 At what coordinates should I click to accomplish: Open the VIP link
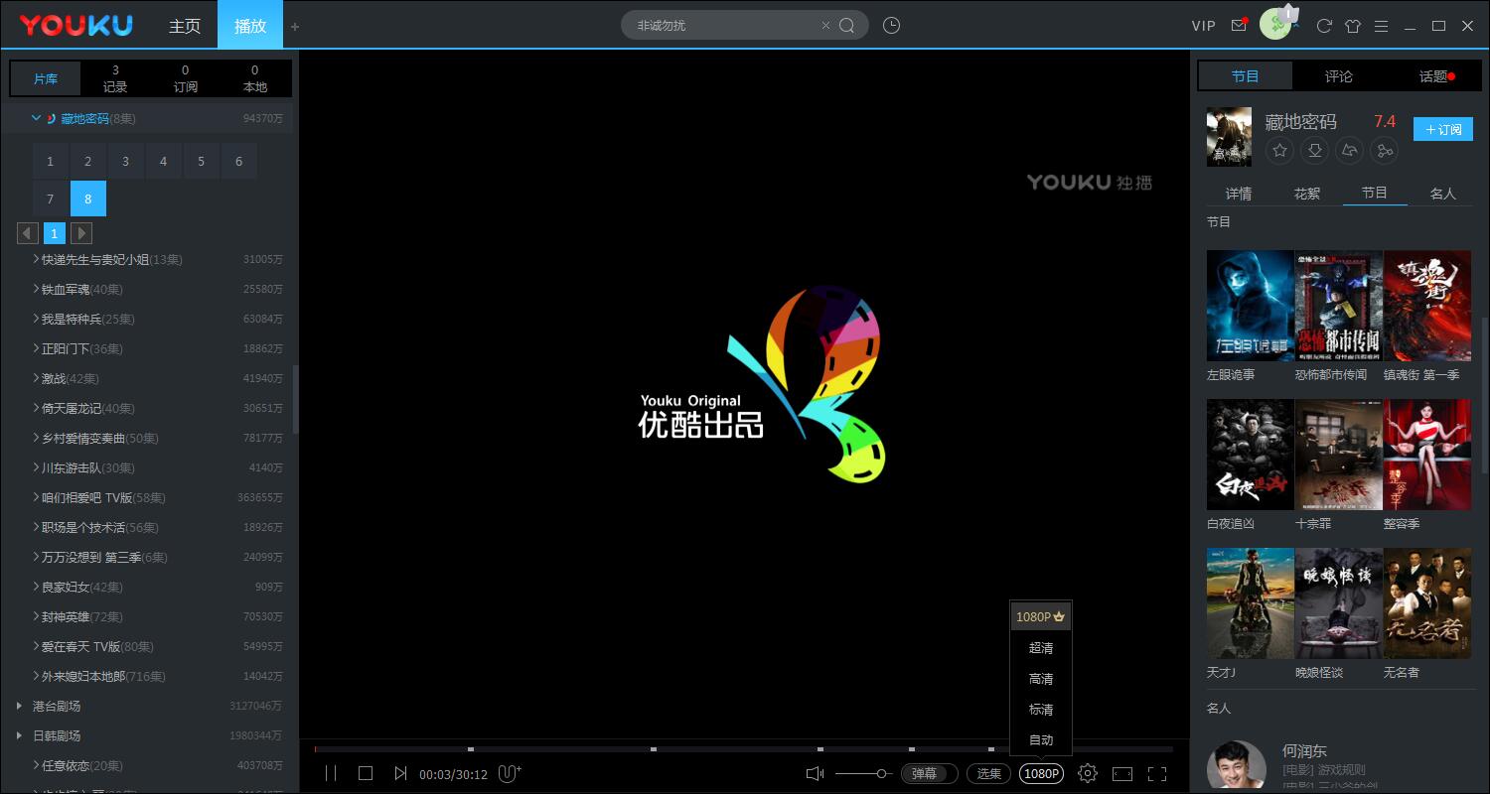point(1203,26)
